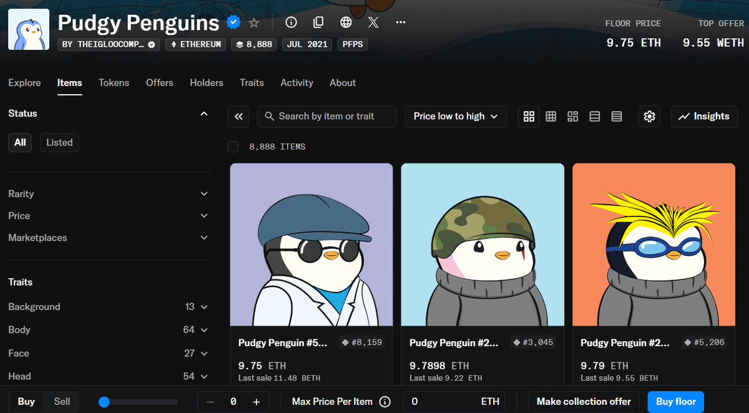Image resolution: width=749 pixels, height=413 pixels.
Task: Click the 9.7898 ETH listing price
Action: tap(439, 366)
